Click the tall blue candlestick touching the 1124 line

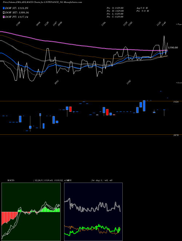[x=144, y=106]
